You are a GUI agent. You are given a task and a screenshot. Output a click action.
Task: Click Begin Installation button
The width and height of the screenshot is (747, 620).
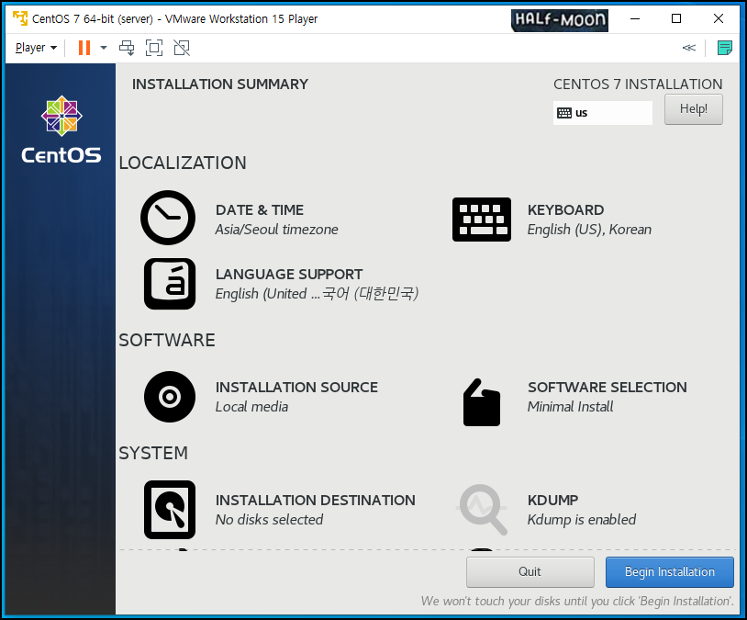(x=670, y=572)
